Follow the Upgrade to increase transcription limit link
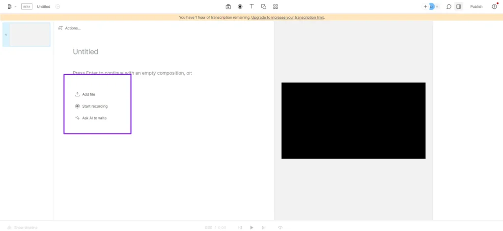Viewport: 503px width, 231px height. pos(287,17)
